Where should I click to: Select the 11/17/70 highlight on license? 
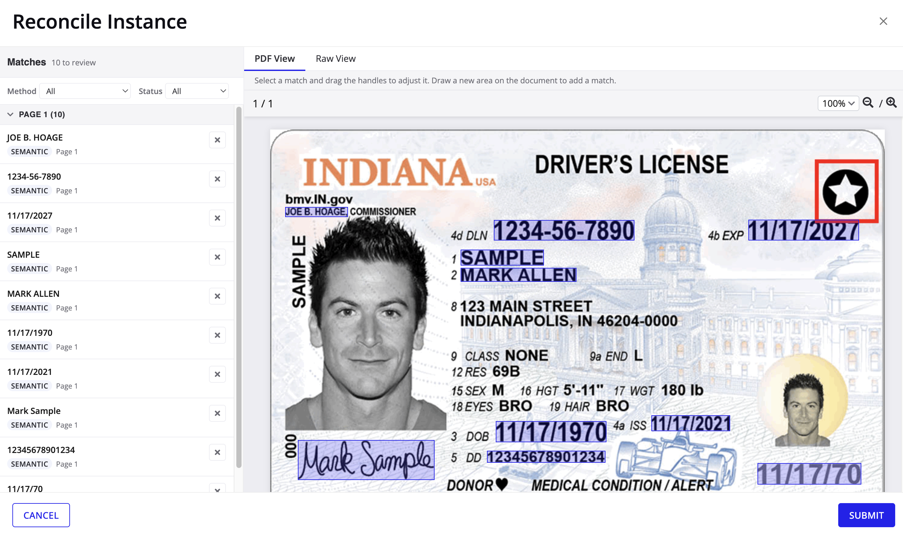(809, 474)
